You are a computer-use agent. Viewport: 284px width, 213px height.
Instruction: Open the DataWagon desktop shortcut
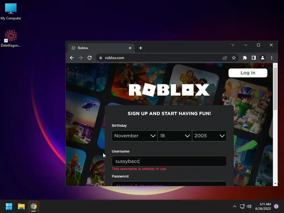[11, 38]
